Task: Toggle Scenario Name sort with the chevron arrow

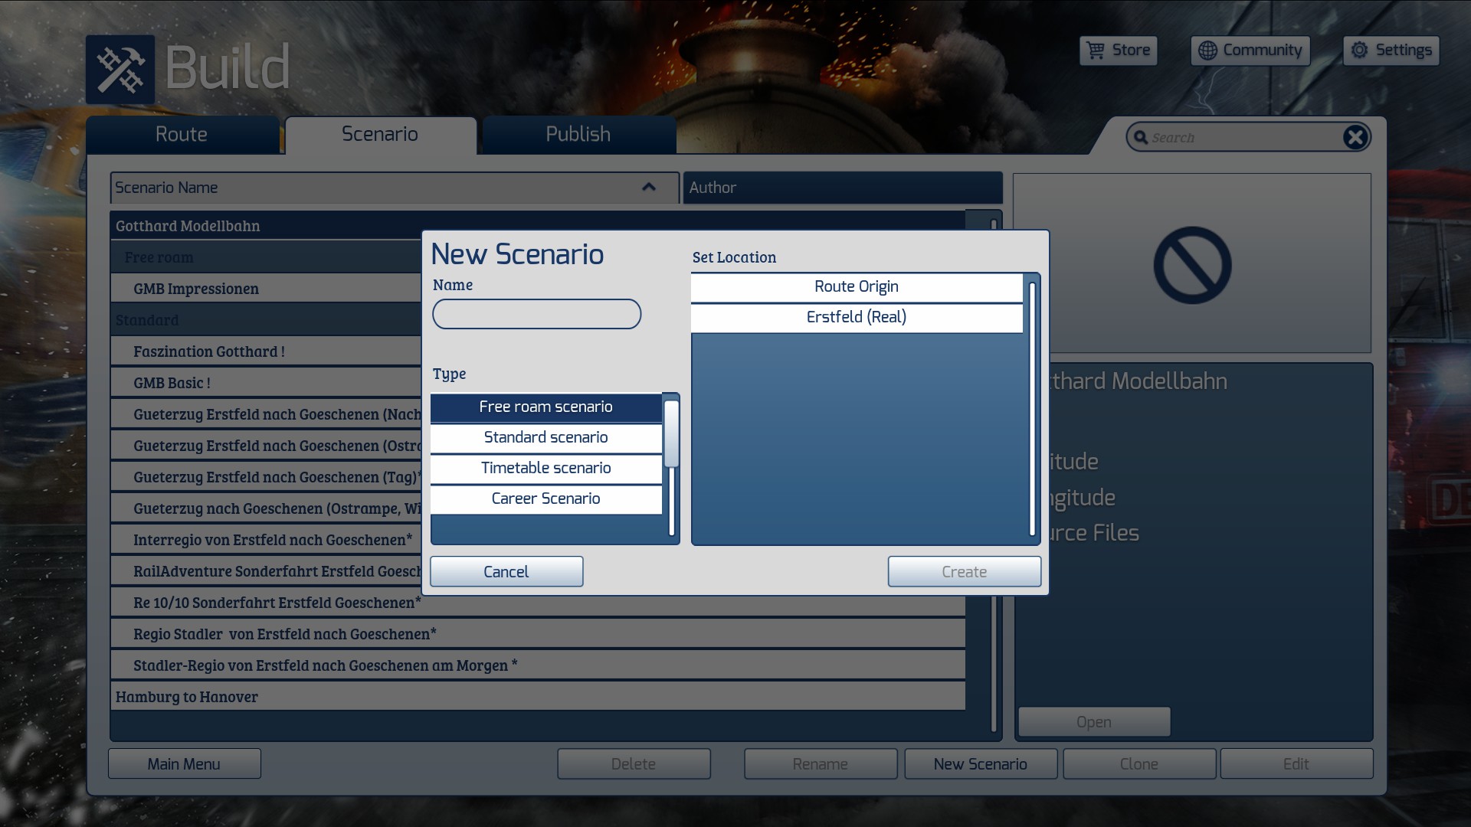Action: point(649,188)
